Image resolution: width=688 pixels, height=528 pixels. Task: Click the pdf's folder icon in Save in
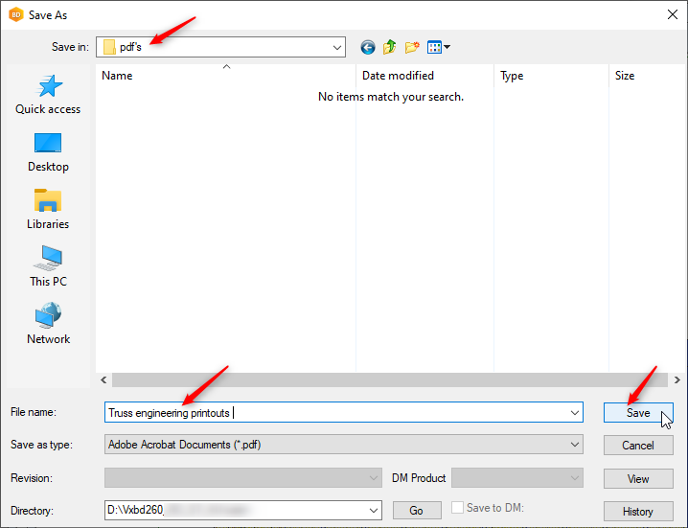click(x=109, y=47)
